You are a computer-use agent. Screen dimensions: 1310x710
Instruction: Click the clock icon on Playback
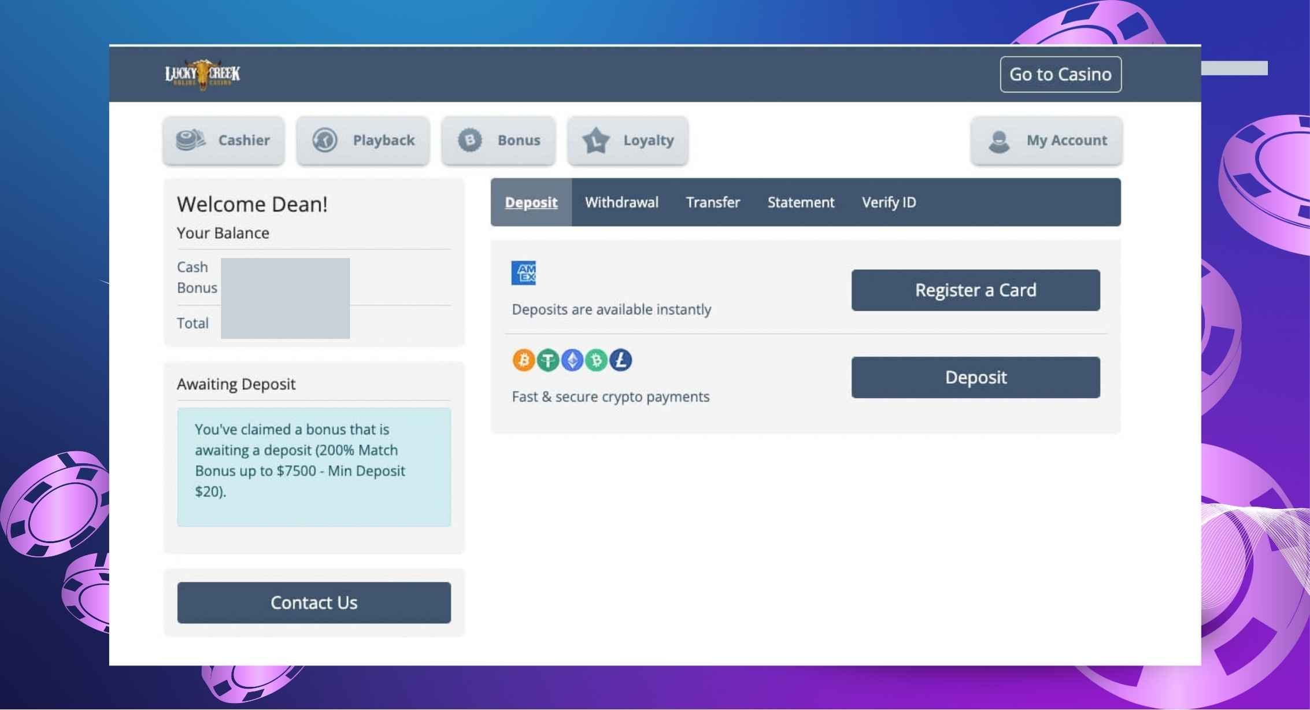(x=325, y=140)
